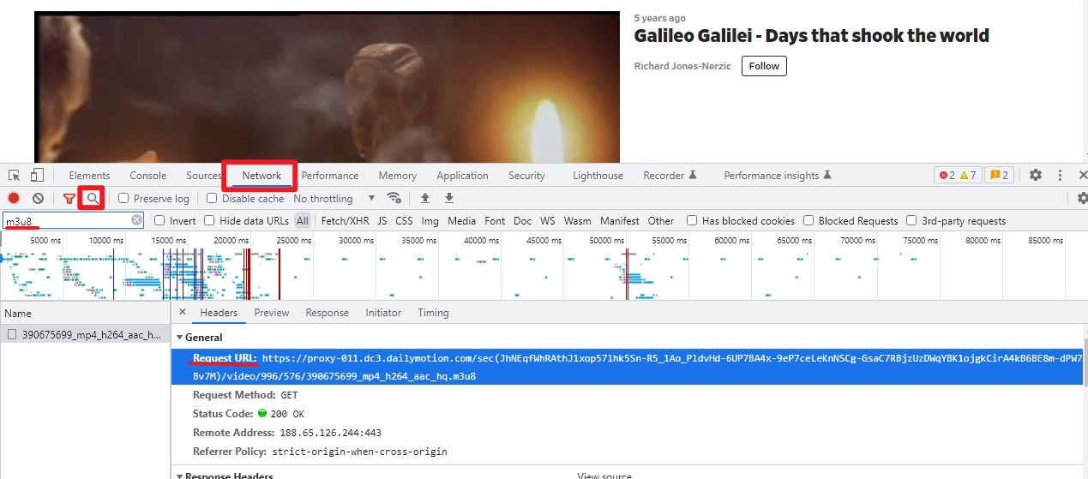This screenshot has height=479, width=1088.
Task: Stop recording network log red button
Action: pos(14,198)
